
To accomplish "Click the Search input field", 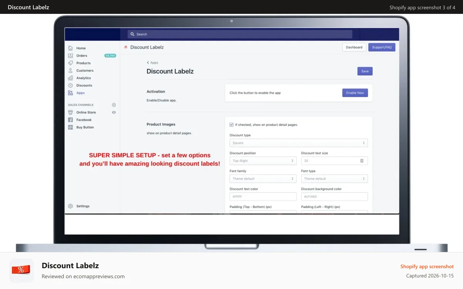I will (x=240, y=34).
